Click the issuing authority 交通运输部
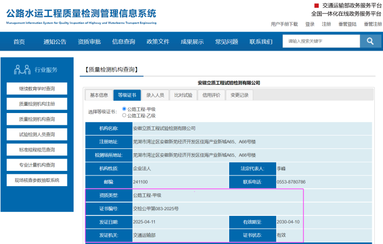Viewport: 383px width, 244px height. (x=144, y=235)
